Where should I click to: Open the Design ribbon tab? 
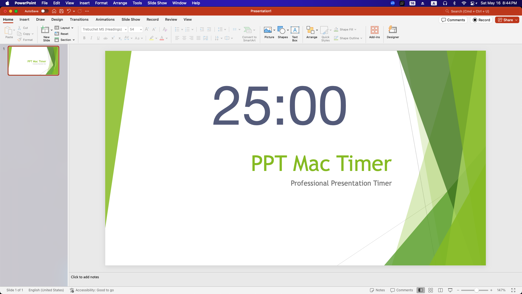tap(57, 20)
